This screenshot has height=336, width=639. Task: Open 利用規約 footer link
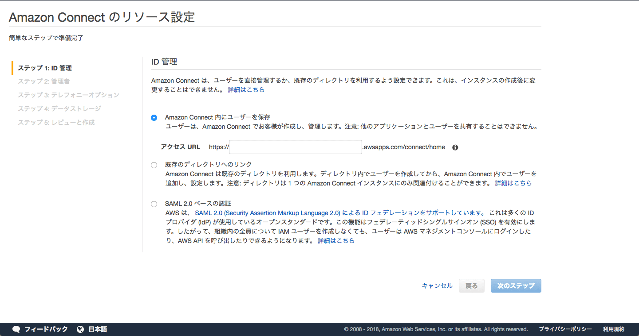pos(614,329)
